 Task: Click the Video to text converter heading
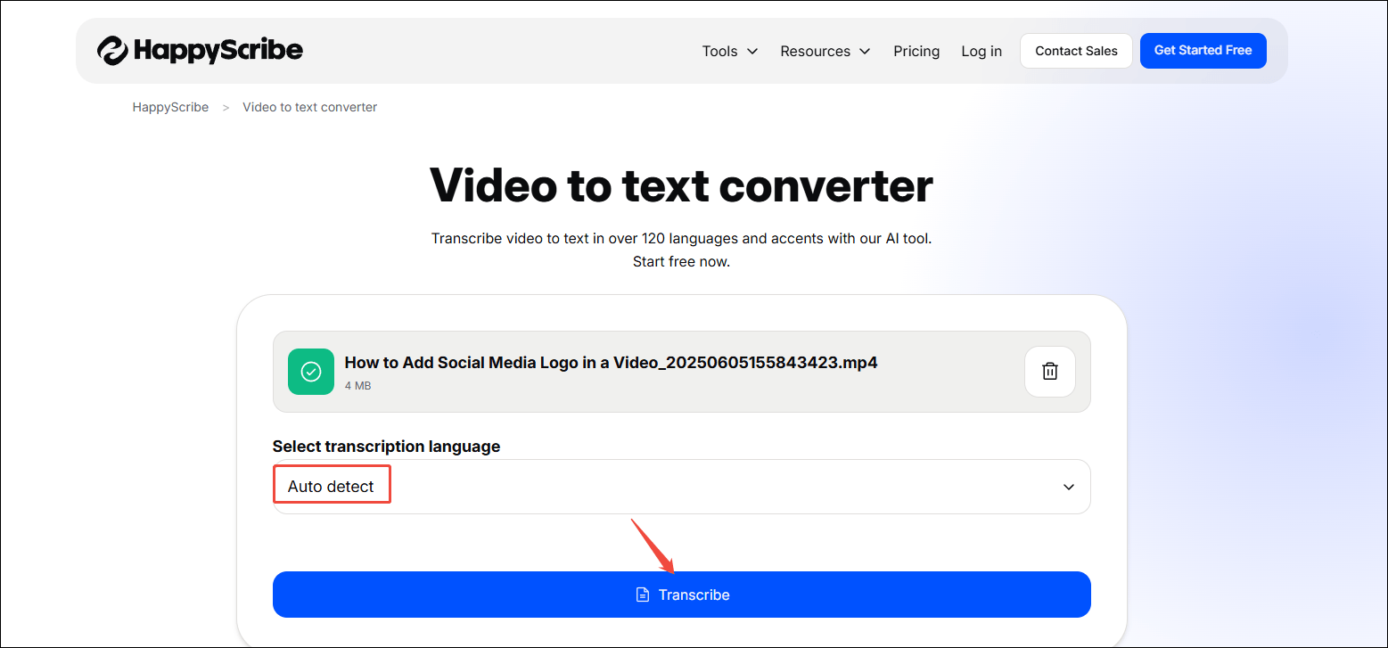(x=681, y=185)
